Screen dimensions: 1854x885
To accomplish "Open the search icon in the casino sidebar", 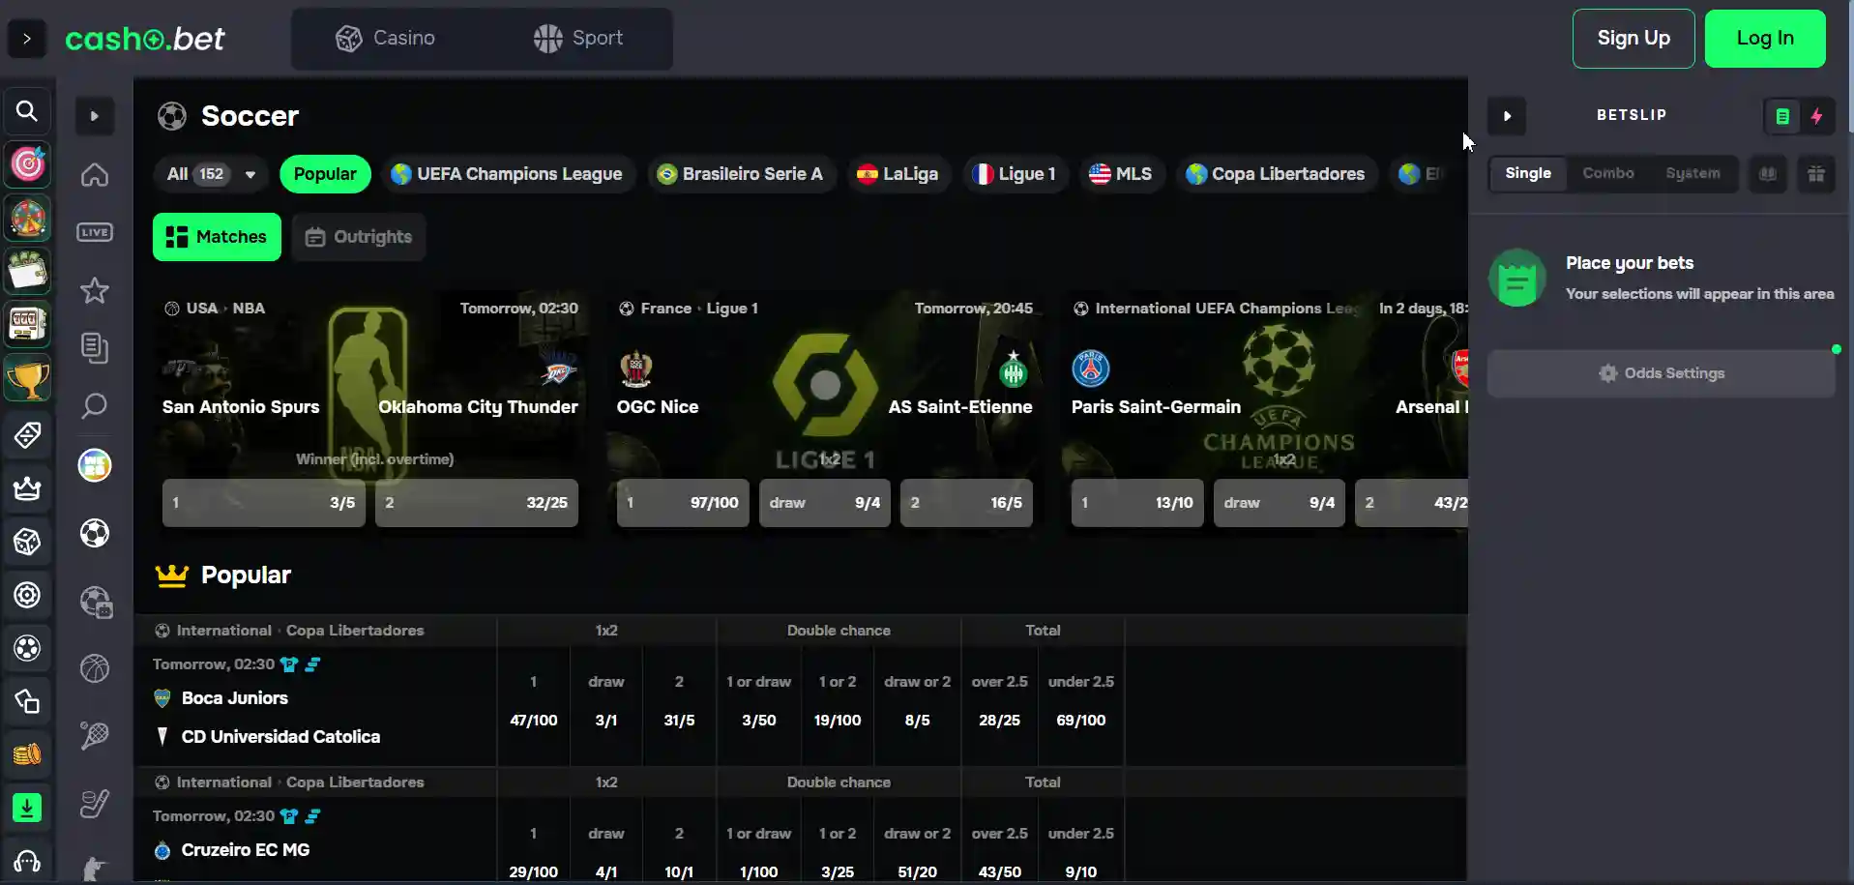I will pyautogui.click(x=27, y=112).
